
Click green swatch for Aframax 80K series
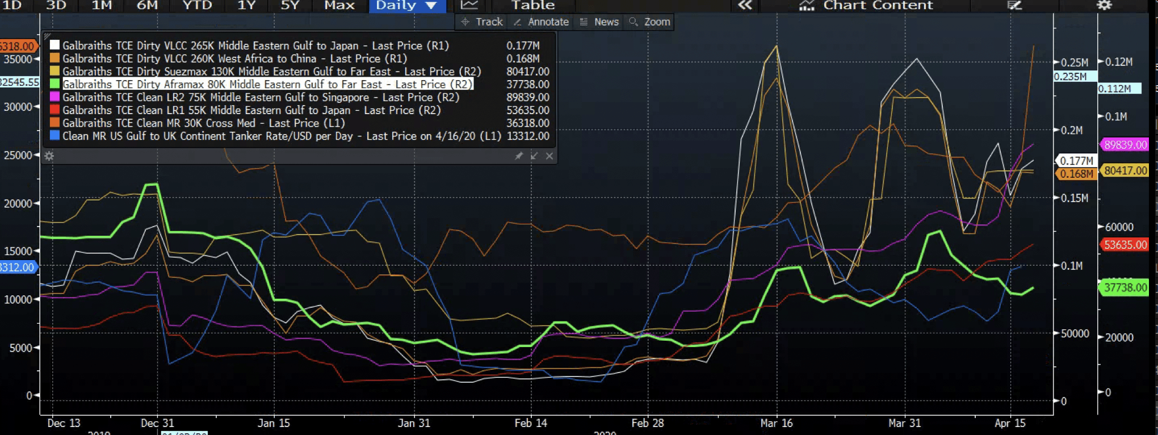54,84
